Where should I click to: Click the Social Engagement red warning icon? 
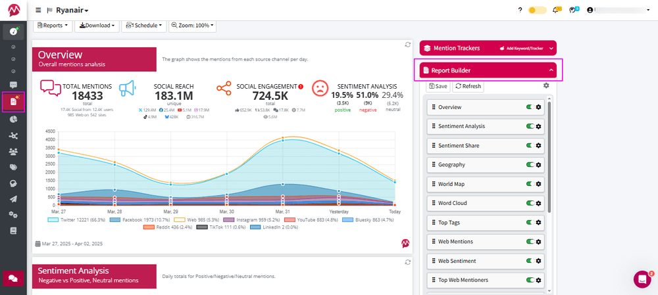tap(301, 87)
